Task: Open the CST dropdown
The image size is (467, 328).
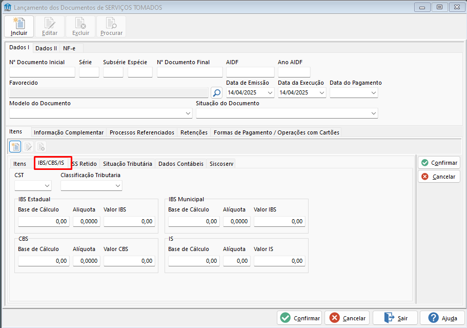Action: 47,186
